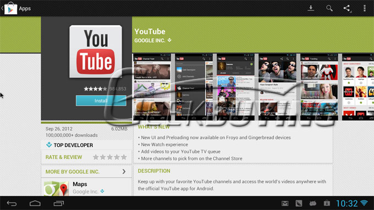Viewport: 374px width, 210px height.
Task: Open the Play Store Apps home icon
Action: click(10, 9)
